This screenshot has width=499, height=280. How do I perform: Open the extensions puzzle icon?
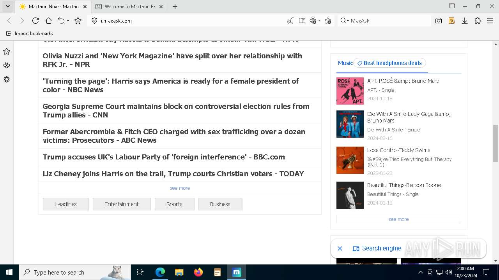click(x=478, y=21)
